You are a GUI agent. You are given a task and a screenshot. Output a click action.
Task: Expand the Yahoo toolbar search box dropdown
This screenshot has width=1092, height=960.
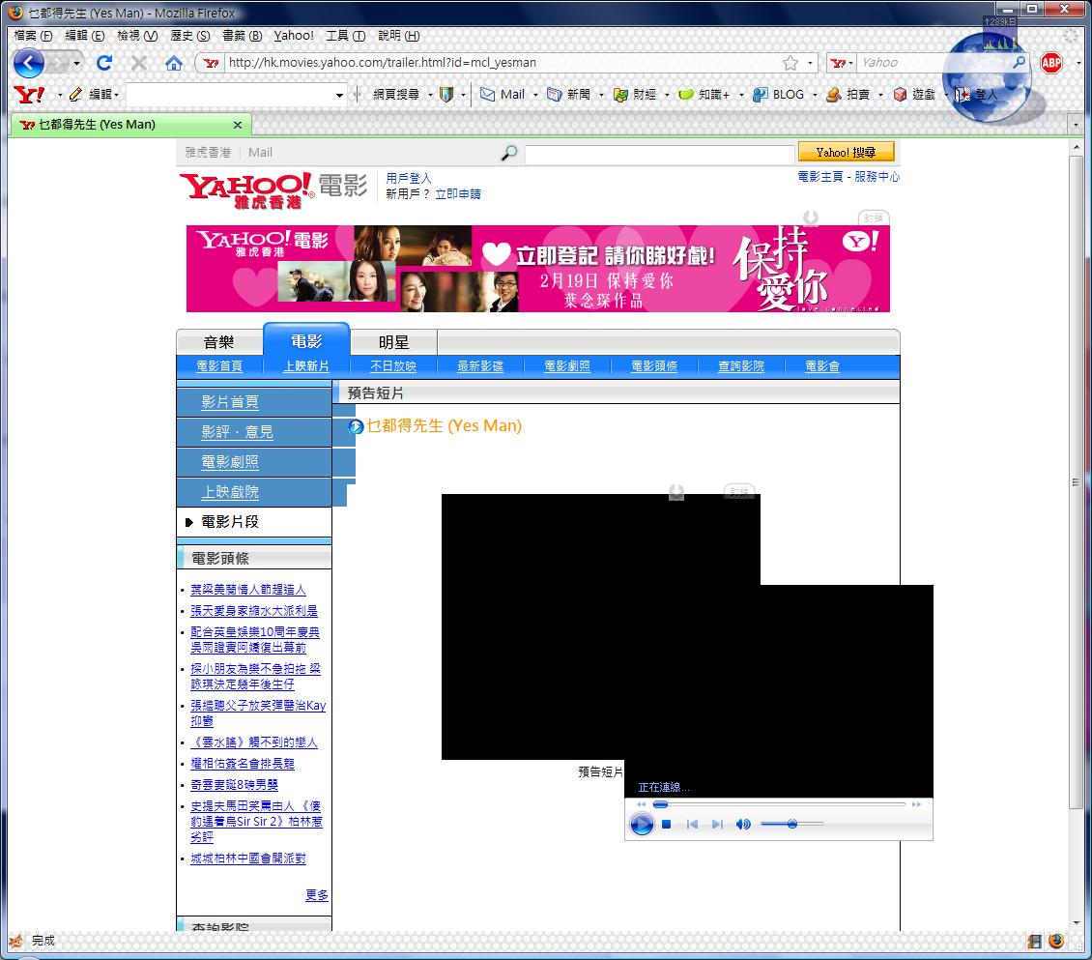[x=339, y=95]
